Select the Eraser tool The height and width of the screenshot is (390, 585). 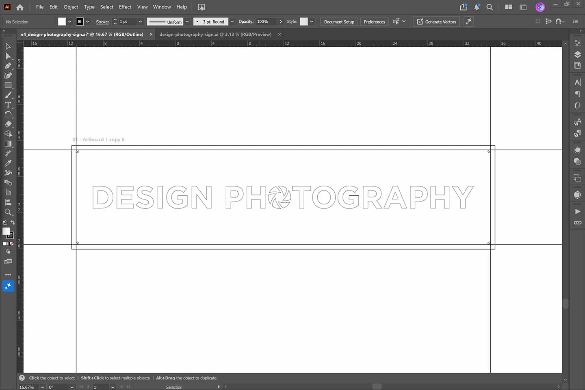(x=8, y=124)
